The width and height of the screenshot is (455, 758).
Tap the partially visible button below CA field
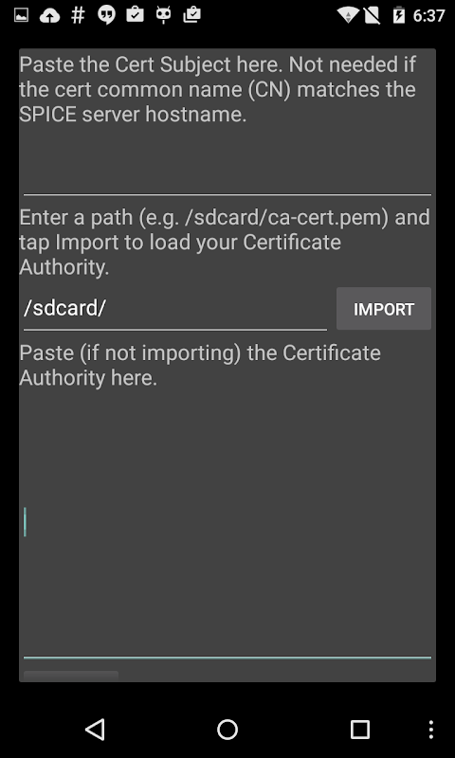tap(71, 676)
